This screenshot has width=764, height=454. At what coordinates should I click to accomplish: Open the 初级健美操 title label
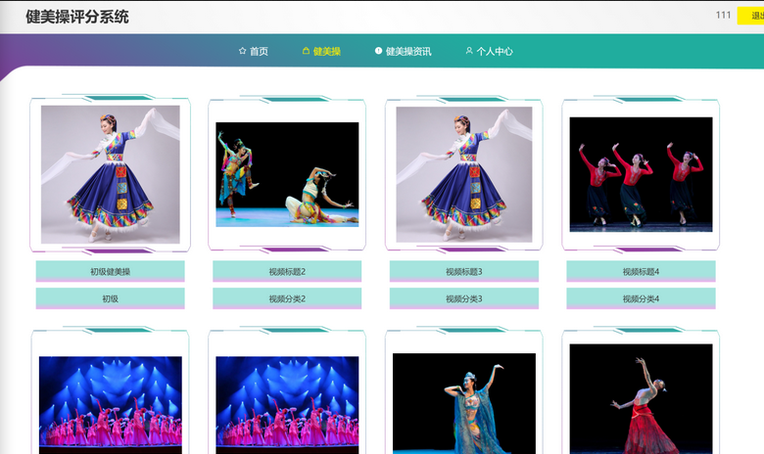[x=110, y=271]
